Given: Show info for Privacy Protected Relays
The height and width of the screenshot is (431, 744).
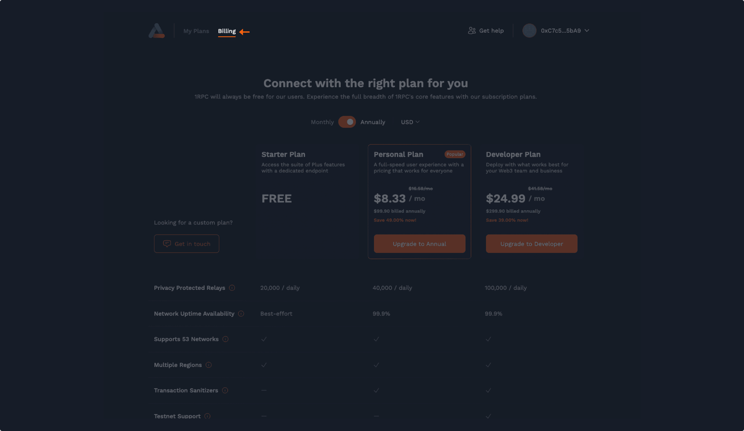Looking at the screenshot, I should [232, 288].
